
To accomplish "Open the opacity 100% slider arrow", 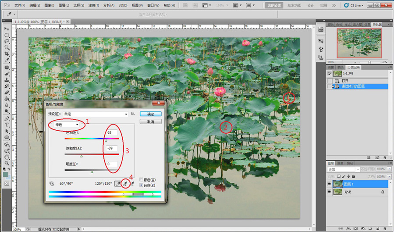I will pos(390,169).
